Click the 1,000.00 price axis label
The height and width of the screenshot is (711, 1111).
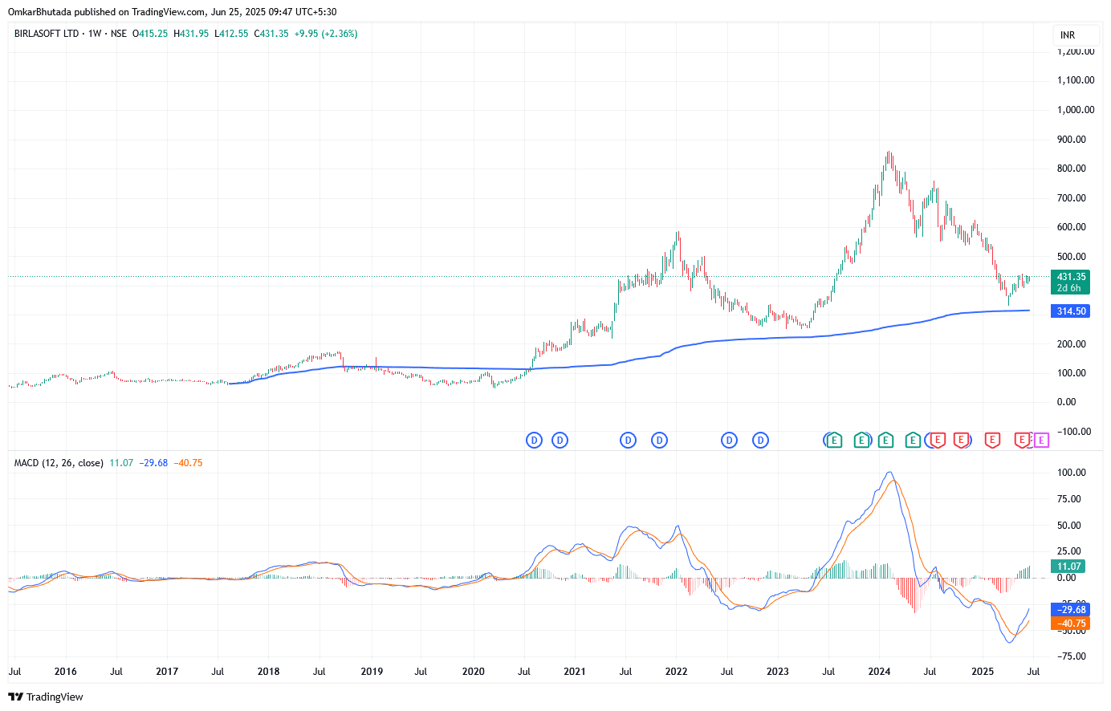point(1076,110)
